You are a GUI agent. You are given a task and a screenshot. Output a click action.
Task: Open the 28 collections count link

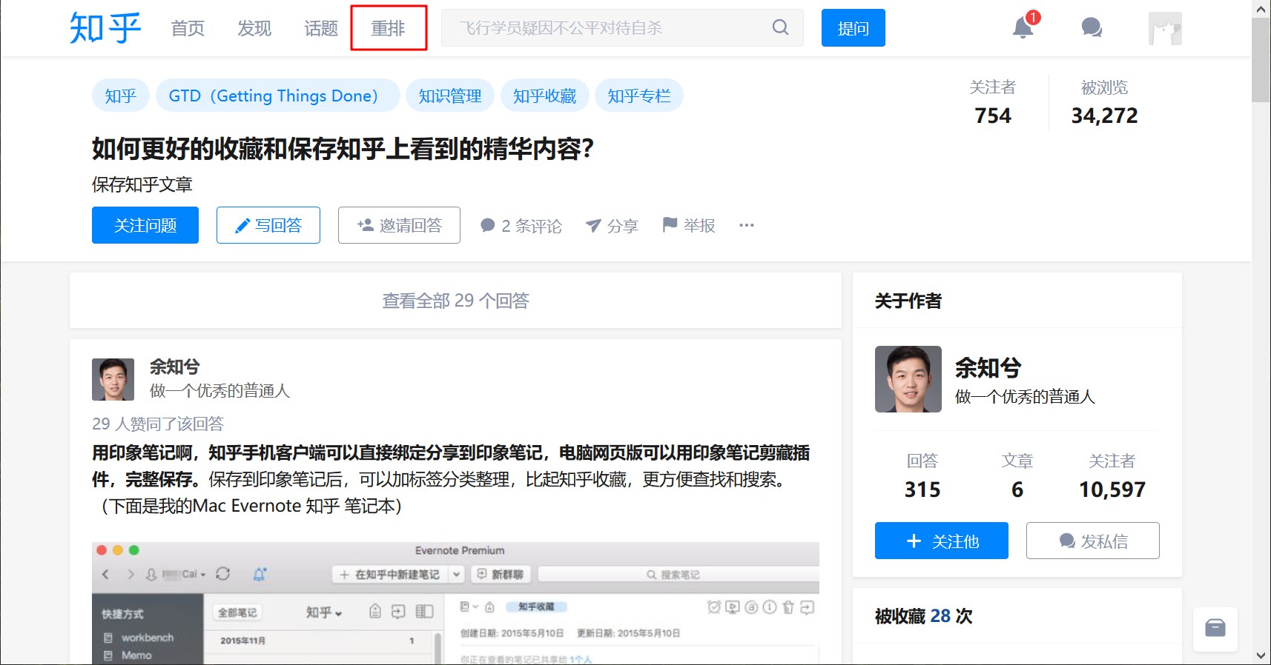(x=940, y=616)
